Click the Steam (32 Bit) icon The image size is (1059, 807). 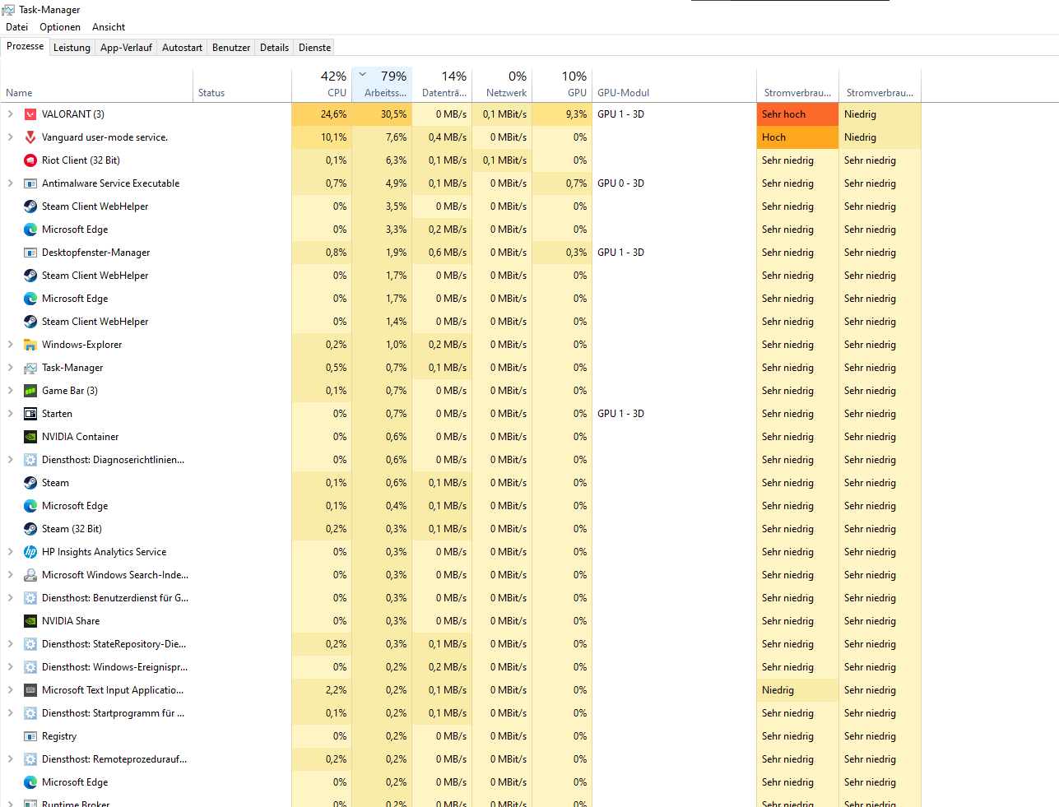(30, 529)
